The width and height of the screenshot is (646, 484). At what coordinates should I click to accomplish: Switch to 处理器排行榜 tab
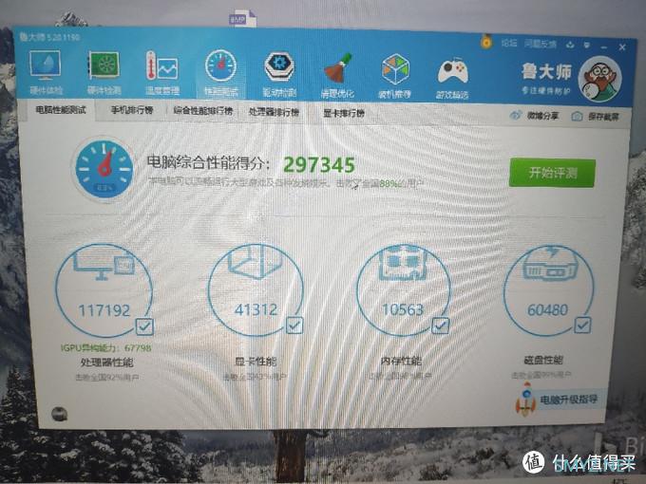tap(274, 112)
